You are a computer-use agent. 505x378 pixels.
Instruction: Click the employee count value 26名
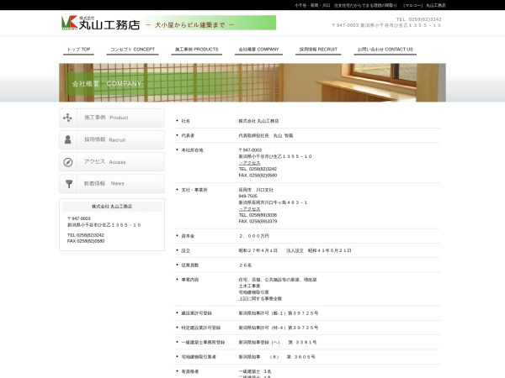pos(246,265)
